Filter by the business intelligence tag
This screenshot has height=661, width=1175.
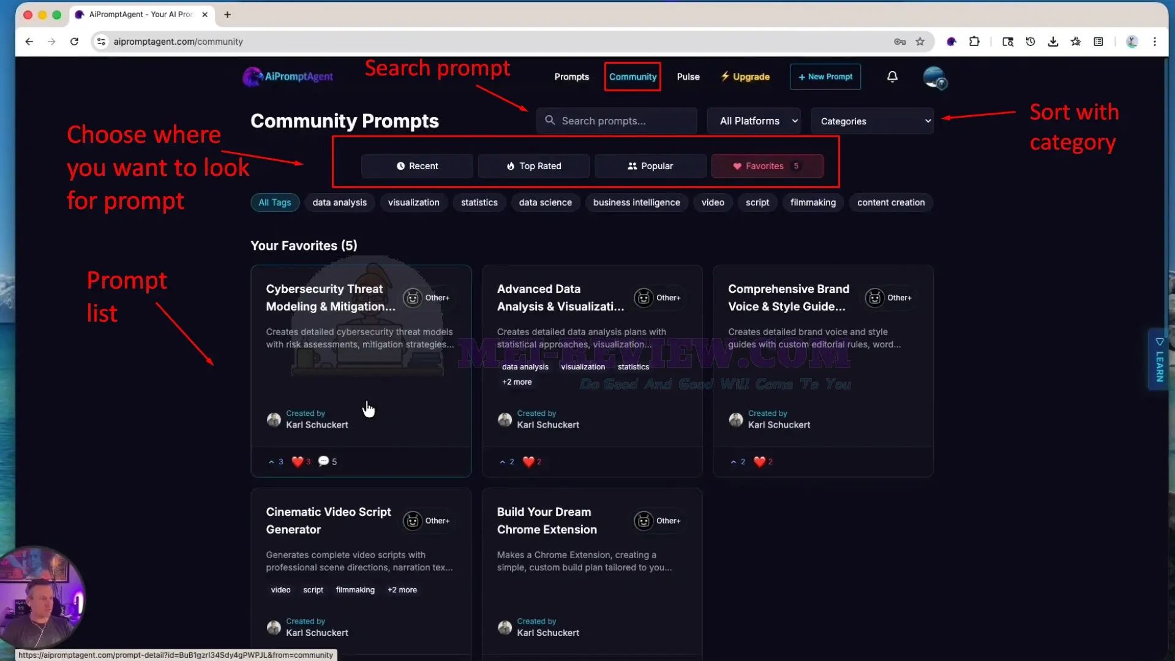click(636, 202)
